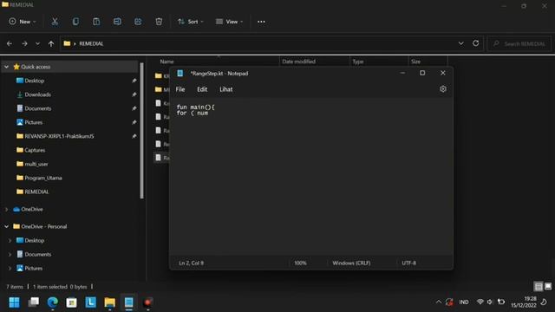Collapse OneDrive - Personal tree node
Image resolution: width=555 pixels, height=312 pixels.
(x=6, y=226)
